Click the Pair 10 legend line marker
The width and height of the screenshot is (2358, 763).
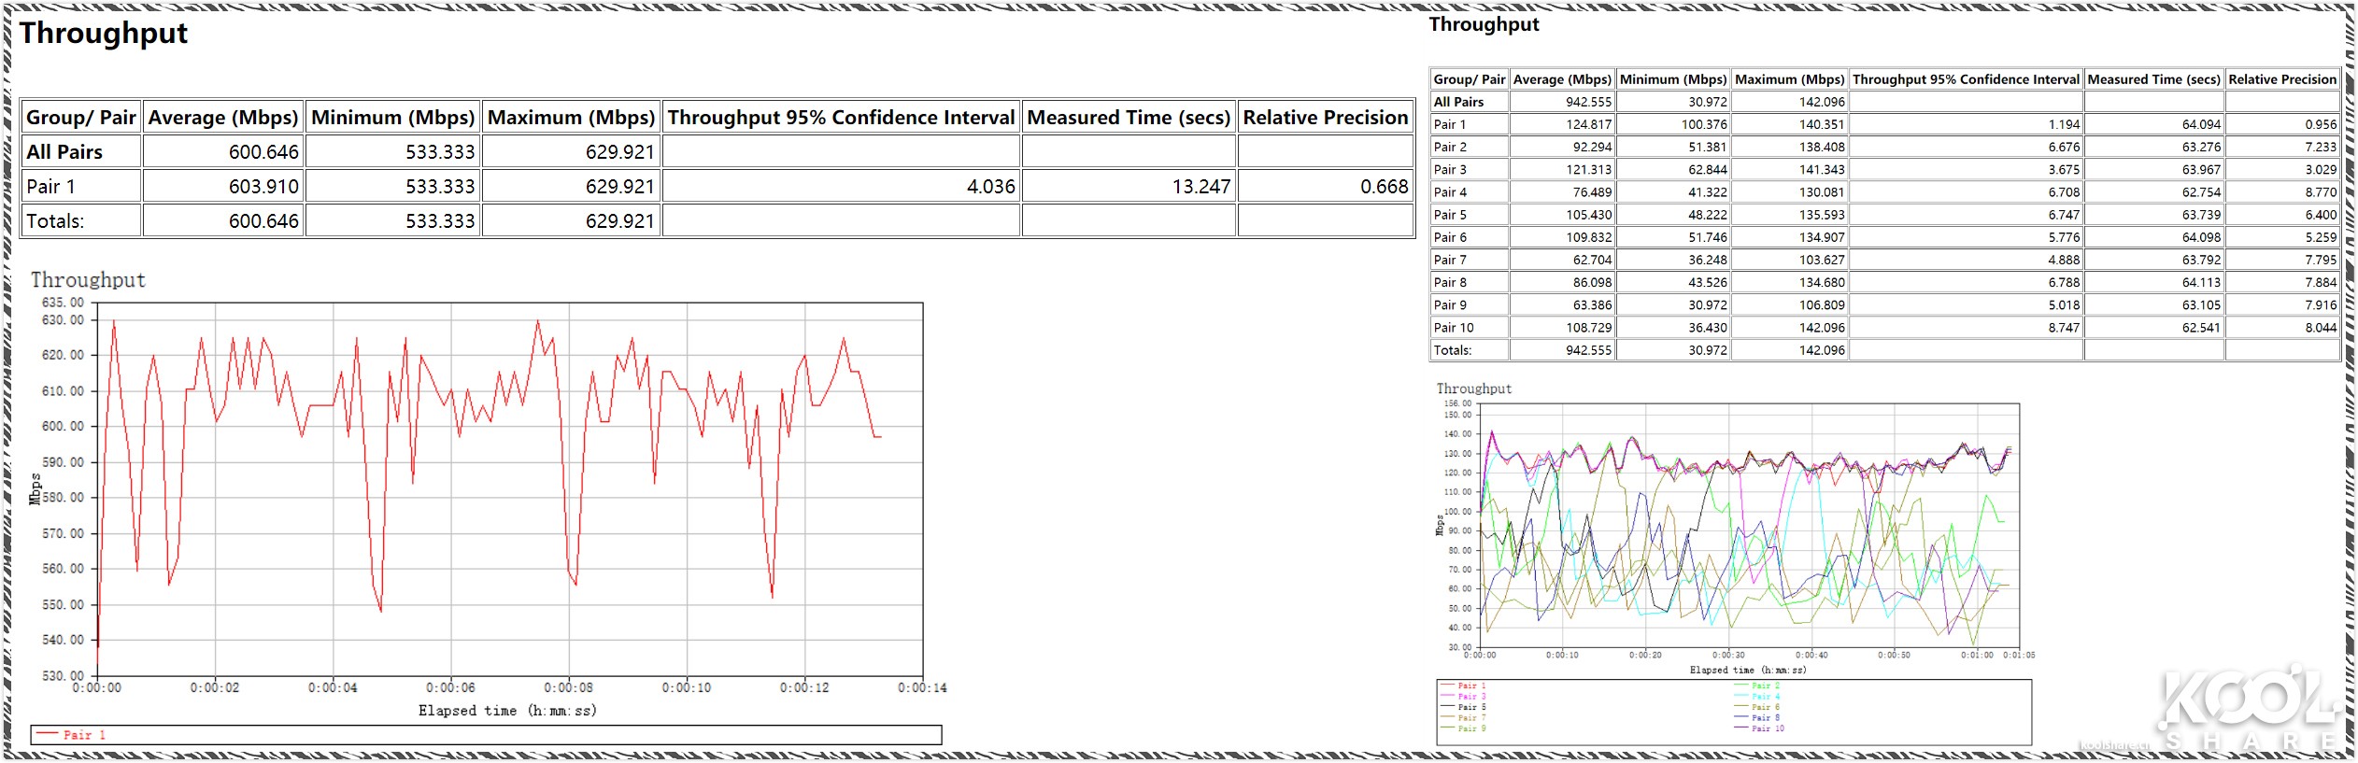[1740, 728]
